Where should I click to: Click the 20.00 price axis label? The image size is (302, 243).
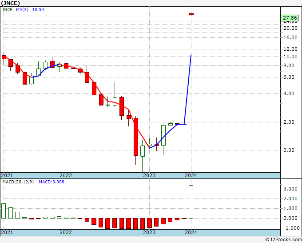(x=290, y=28)
